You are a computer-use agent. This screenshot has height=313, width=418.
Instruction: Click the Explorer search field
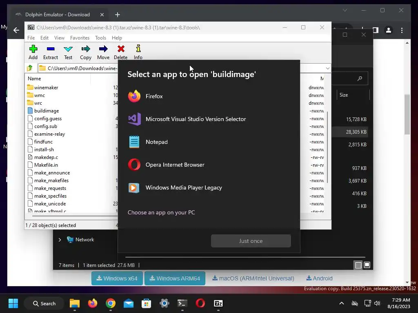[351, 78]
